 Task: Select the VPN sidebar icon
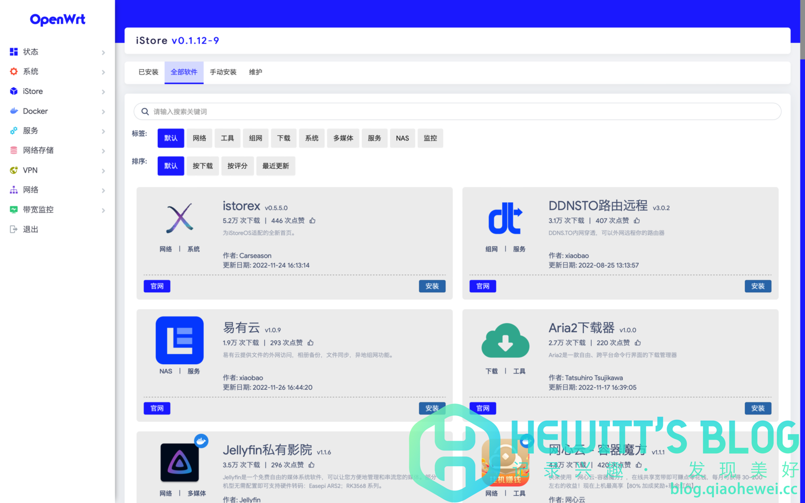click(13, 170)
